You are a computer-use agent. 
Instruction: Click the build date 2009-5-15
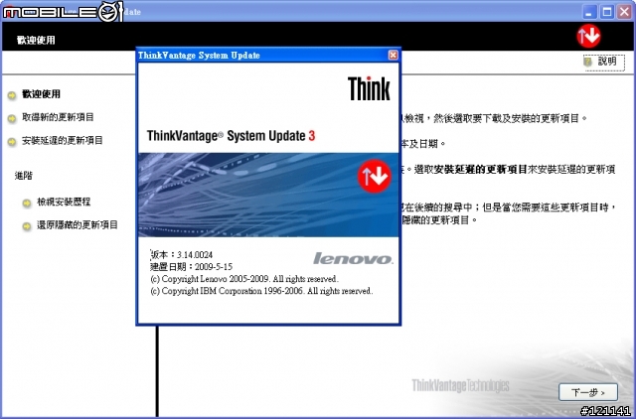(214, 267)
